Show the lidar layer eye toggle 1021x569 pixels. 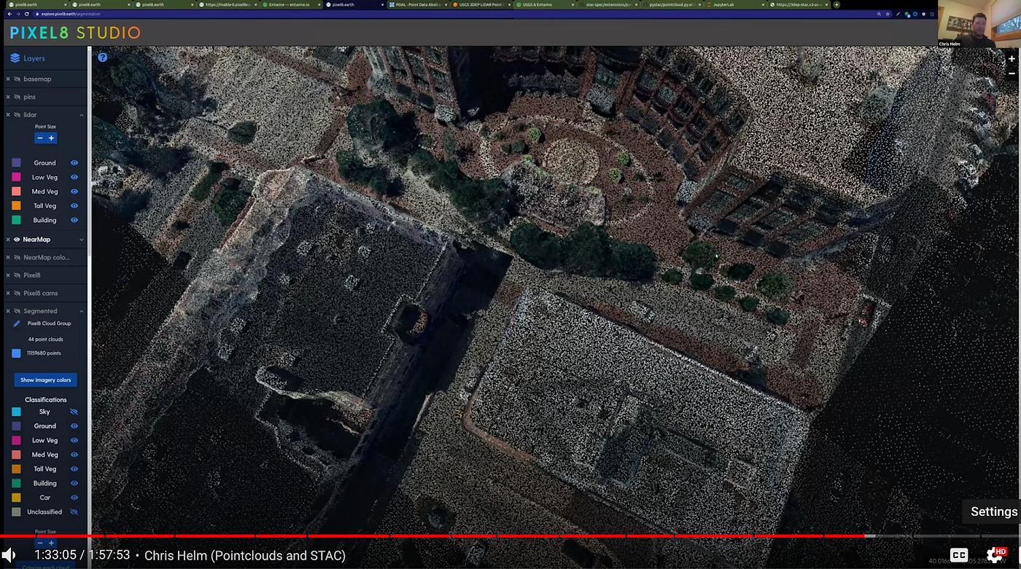(17, 115)
